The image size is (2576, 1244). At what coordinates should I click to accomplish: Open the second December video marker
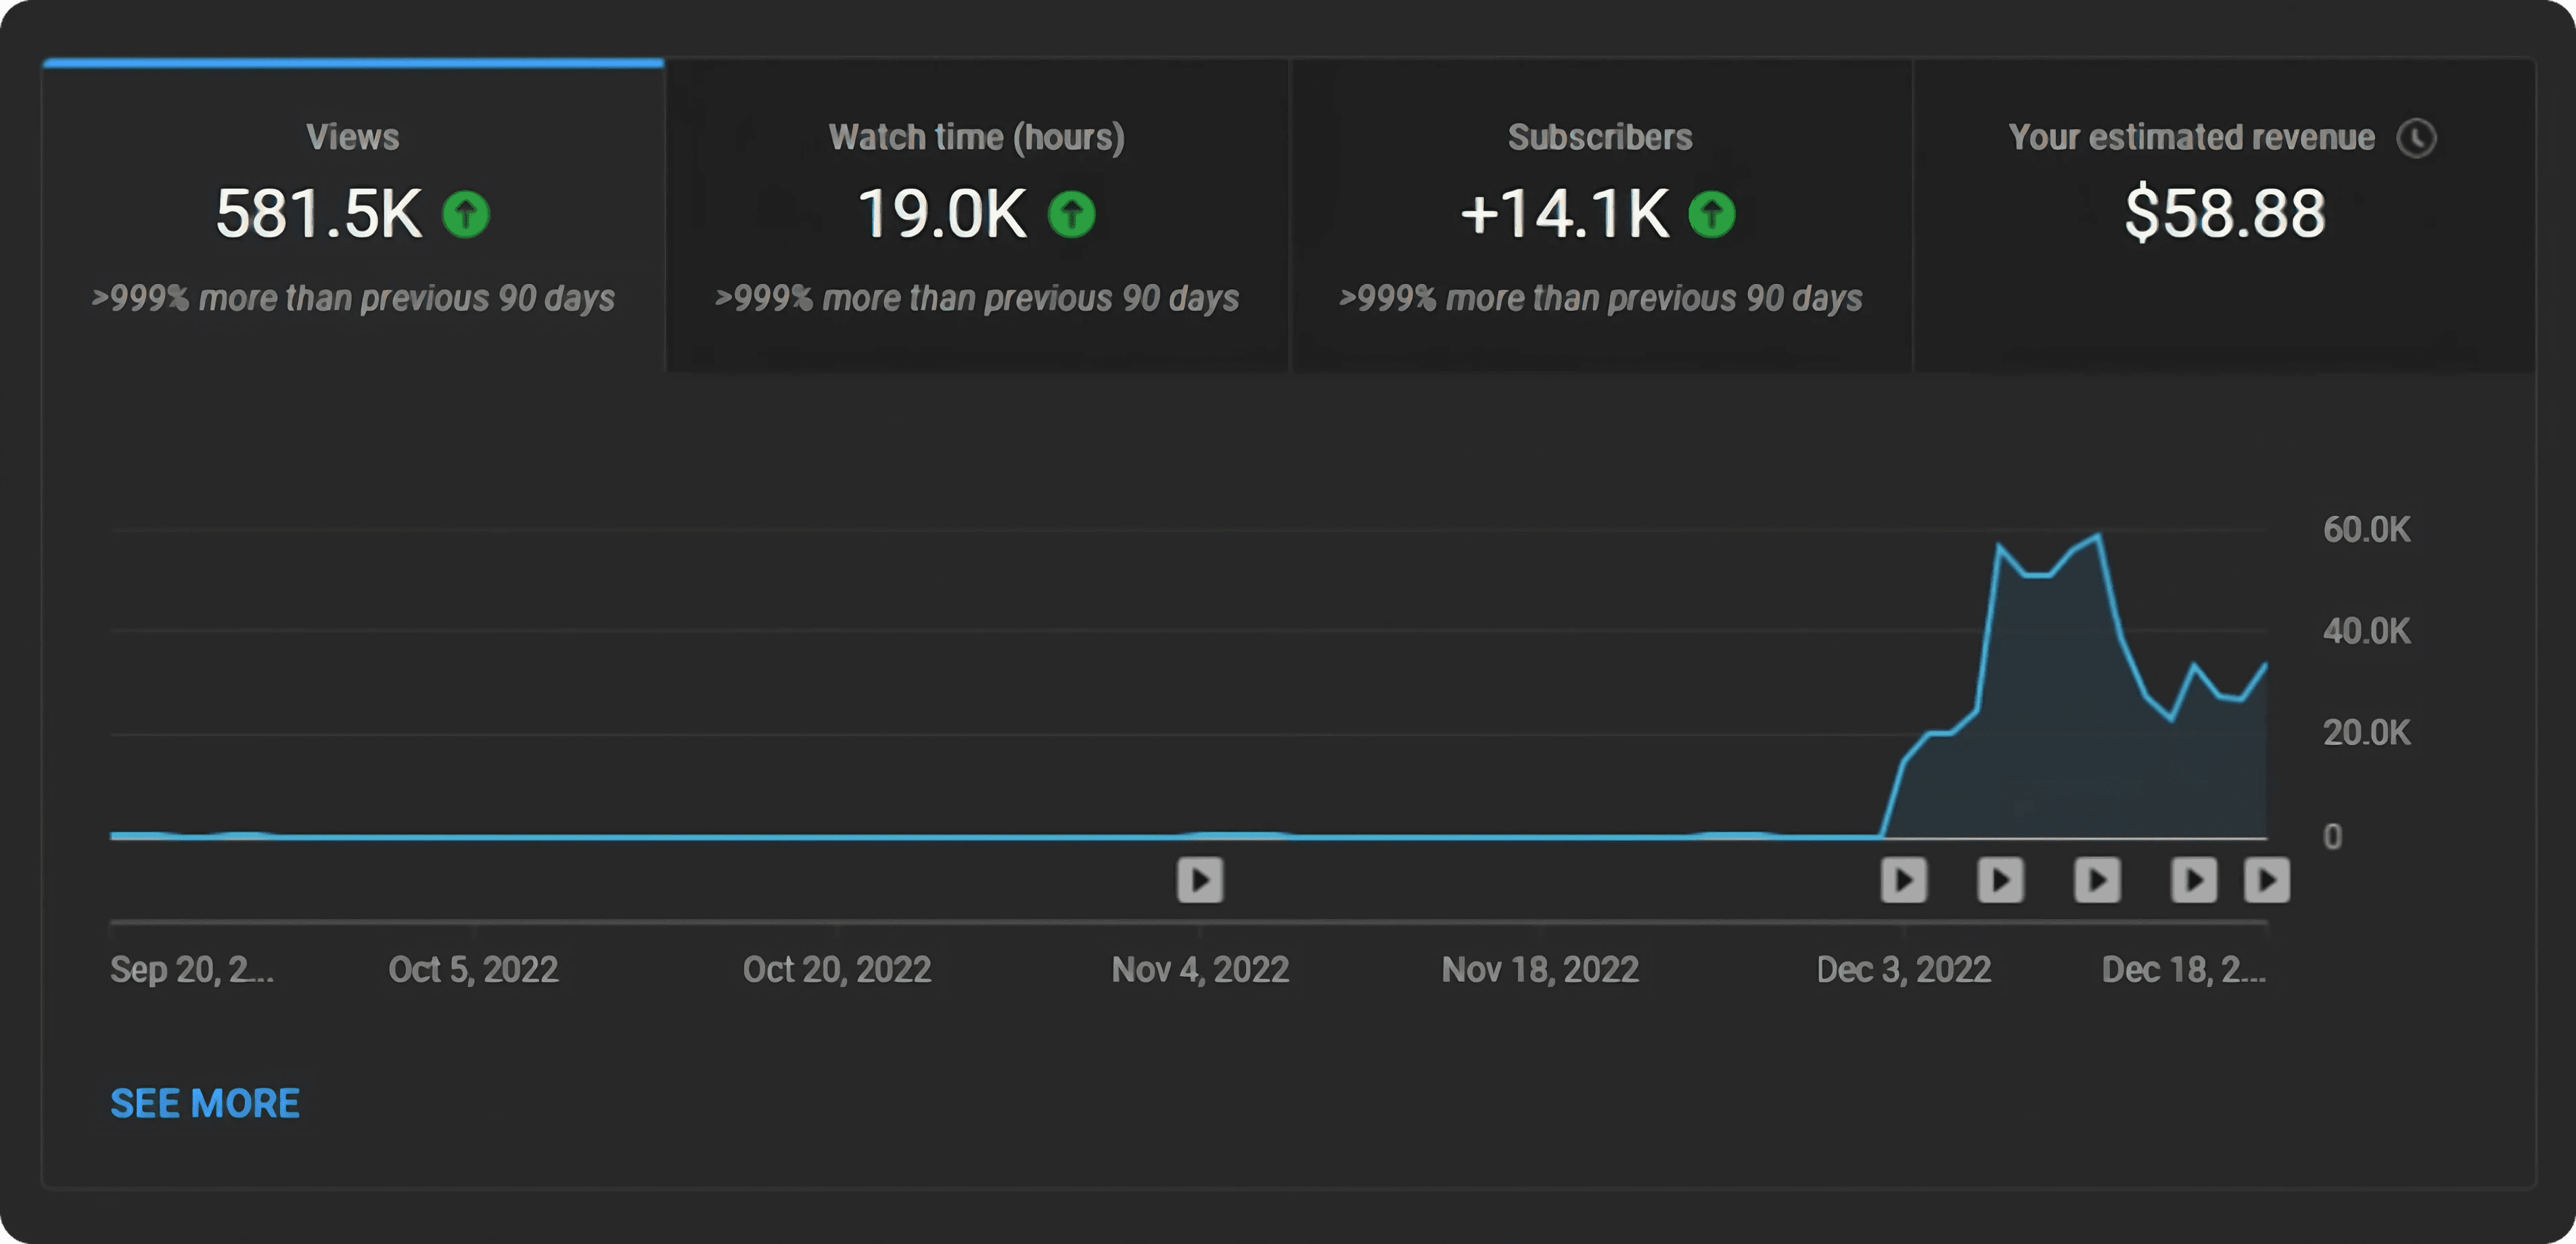[2001, 880]
